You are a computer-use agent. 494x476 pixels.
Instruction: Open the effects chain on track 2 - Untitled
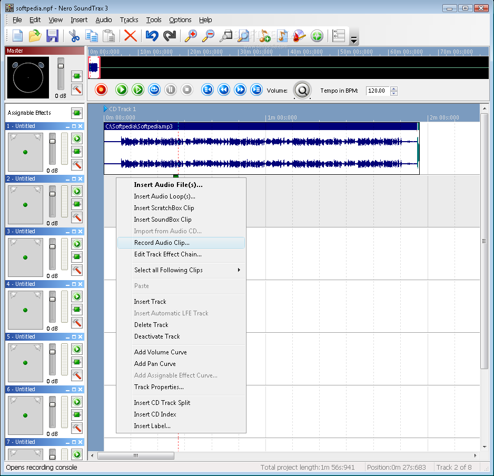tap(77, 204)
